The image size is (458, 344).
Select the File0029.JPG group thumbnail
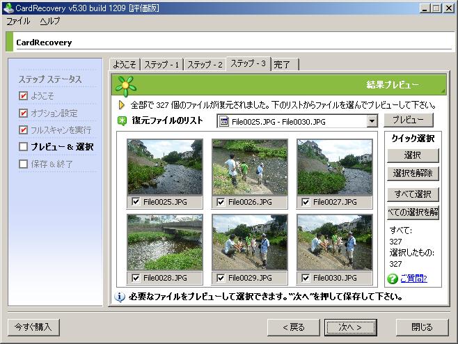click(x=250, y=242)
